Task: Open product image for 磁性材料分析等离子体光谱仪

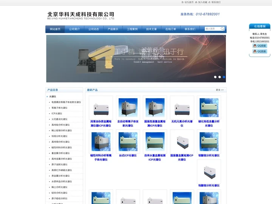Action: tap(101, 142)
